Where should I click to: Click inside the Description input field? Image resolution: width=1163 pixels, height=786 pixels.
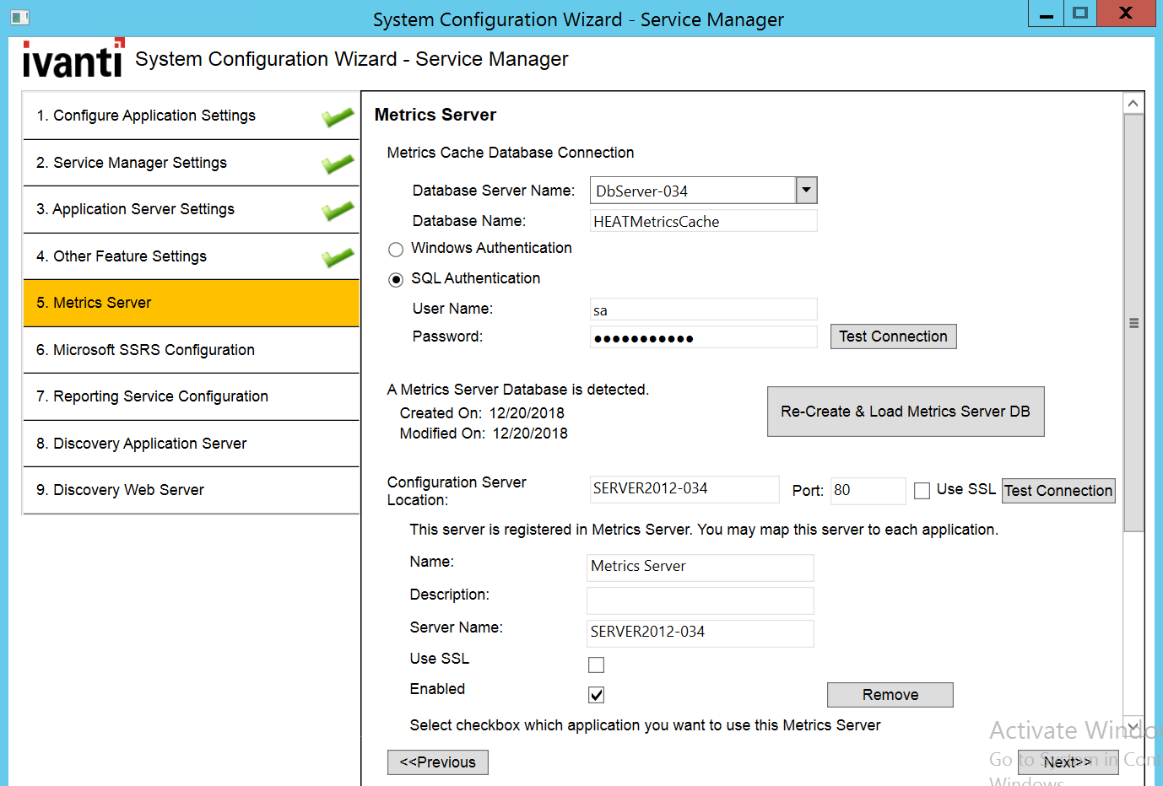pyautogui.click(x=700, y=600)
